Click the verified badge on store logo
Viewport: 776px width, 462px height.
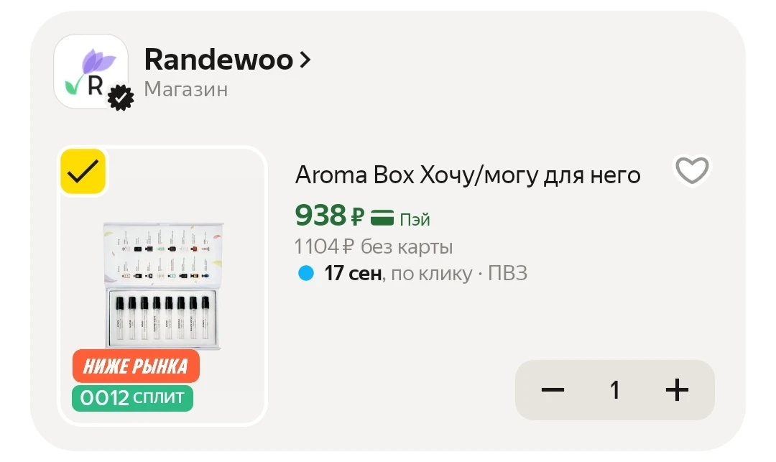click(121, 98)
